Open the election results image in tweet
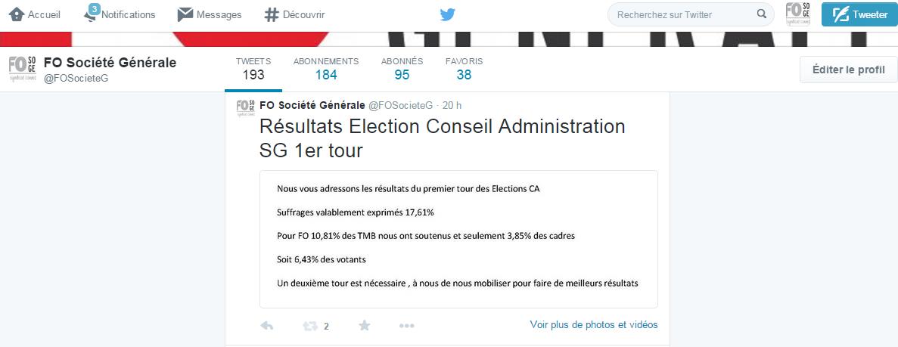Viewport: 898px width, 347px height. click(x=458, y=240)
